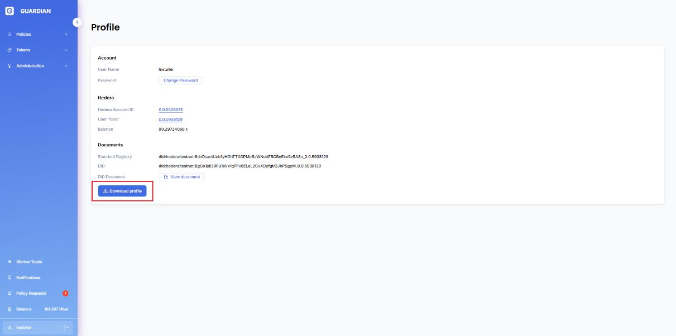The width and height of the screenshot is (676, 336).
Task: Click the Balance coin icon in sidebar
Action: [9, 309]
